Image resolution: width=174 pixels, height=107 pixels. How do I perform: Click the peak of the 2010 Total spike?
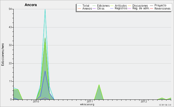(x=45, y=9)
